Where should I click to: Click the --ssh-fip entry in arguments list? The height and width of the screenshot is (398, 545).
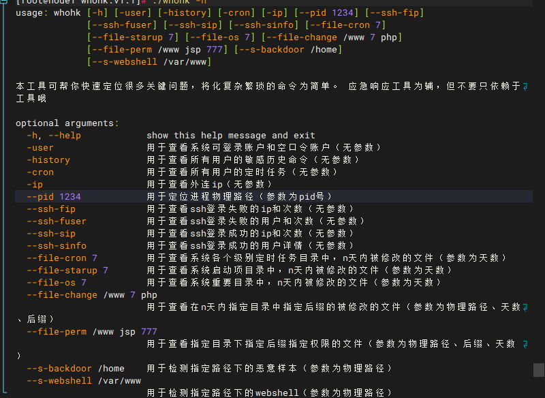(x=51, y=209)
